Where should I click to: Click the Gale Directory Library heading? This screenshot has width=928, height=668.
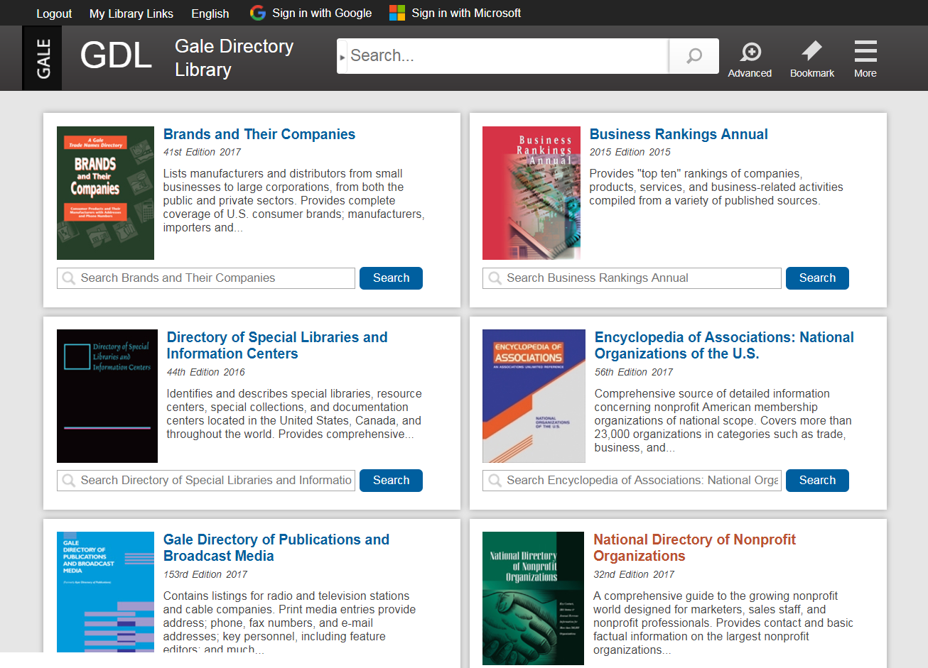(234, 58)
